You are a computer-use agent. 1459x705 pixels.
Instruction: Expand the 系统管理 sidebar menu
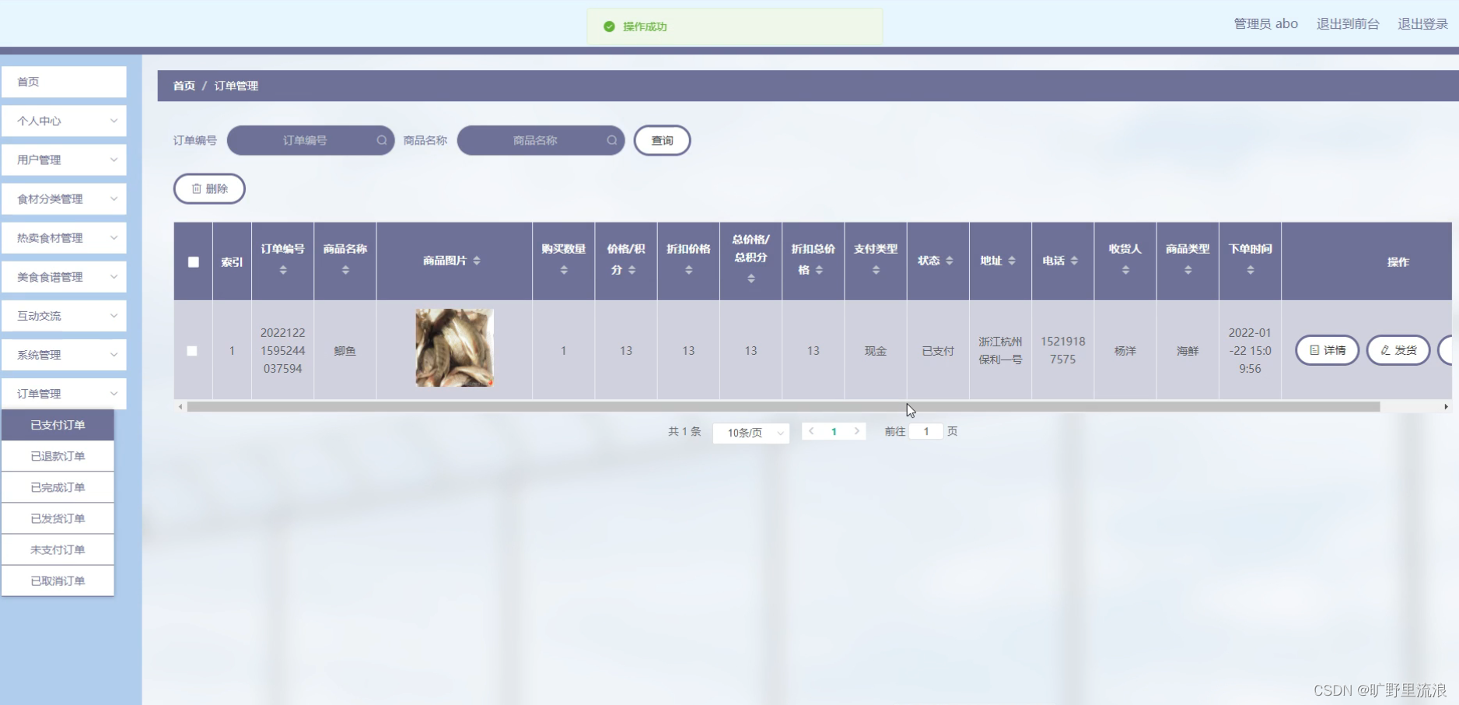pos(64,354)
